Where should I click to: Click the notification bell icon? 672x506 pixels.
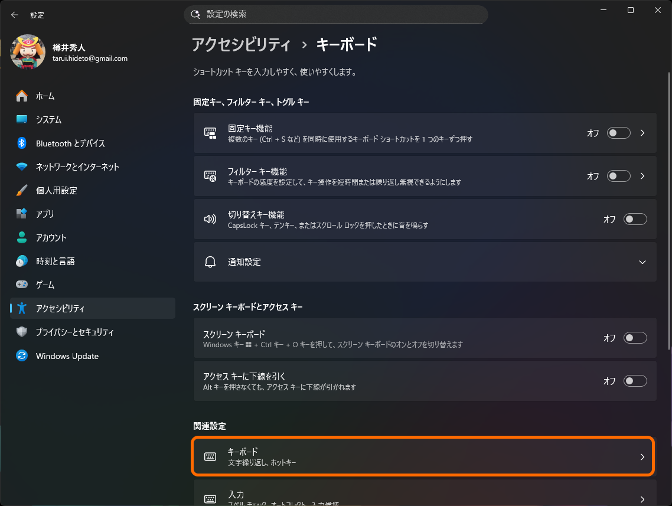(x=210, y=262)
